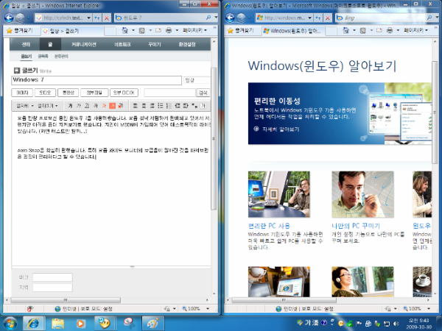The image size is (442, 331).
Task: Open Windows Explorer folder on taskbar
Action: pos(57,323)
